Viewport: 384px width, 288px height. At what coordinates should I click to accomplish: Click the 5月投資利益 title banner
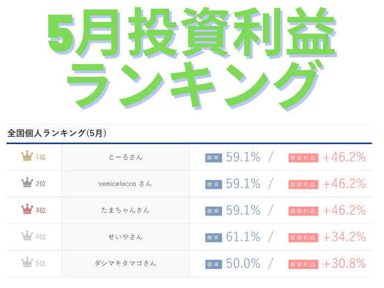[192, 33]
